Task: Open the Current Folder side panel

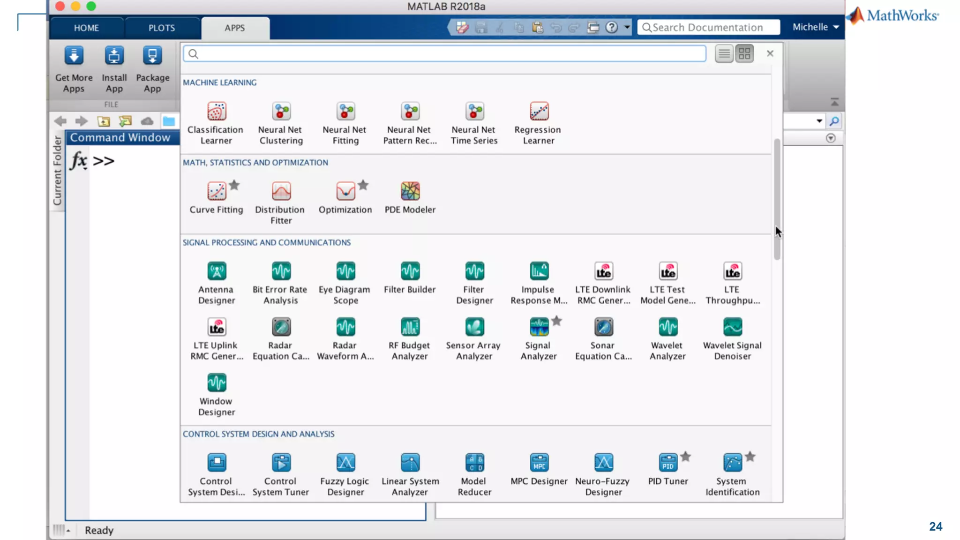Action: point(57,171)
